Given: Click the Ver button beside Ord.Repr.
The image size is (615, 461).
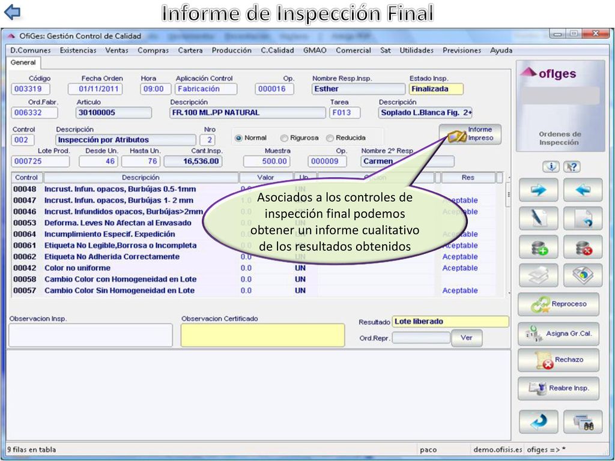Looking at the screenshot, I should click(x=466, y=338).
